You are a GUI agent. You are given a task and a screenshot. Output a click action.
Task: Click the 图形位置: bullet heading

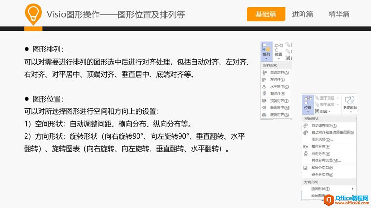tap(44, 99)
